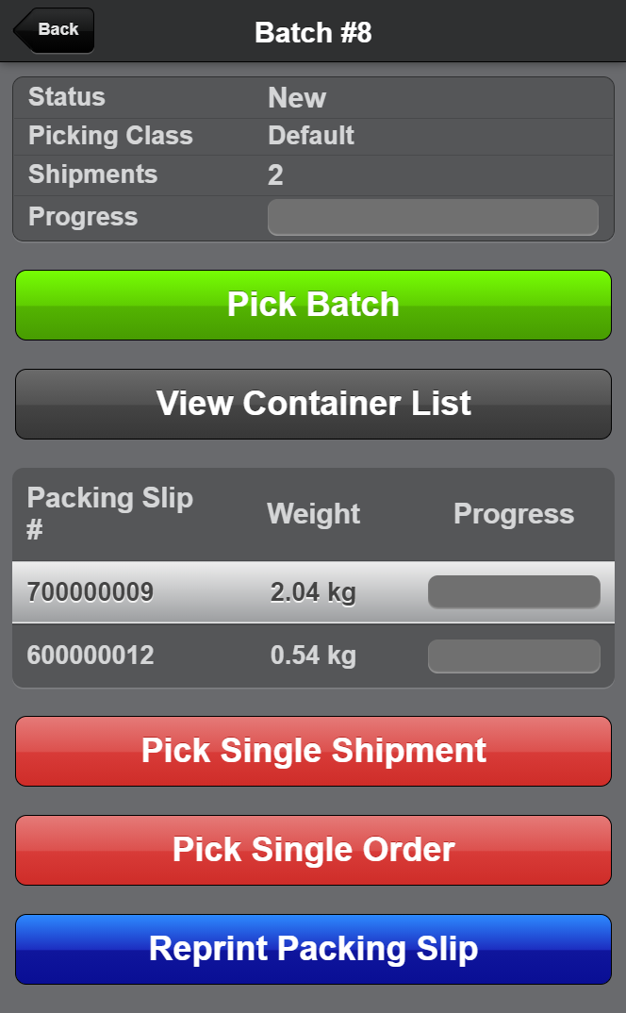This screenshot has width=626, height=1013.
Task: Click progress bar for slip 700000009
Action: point(514,592)
